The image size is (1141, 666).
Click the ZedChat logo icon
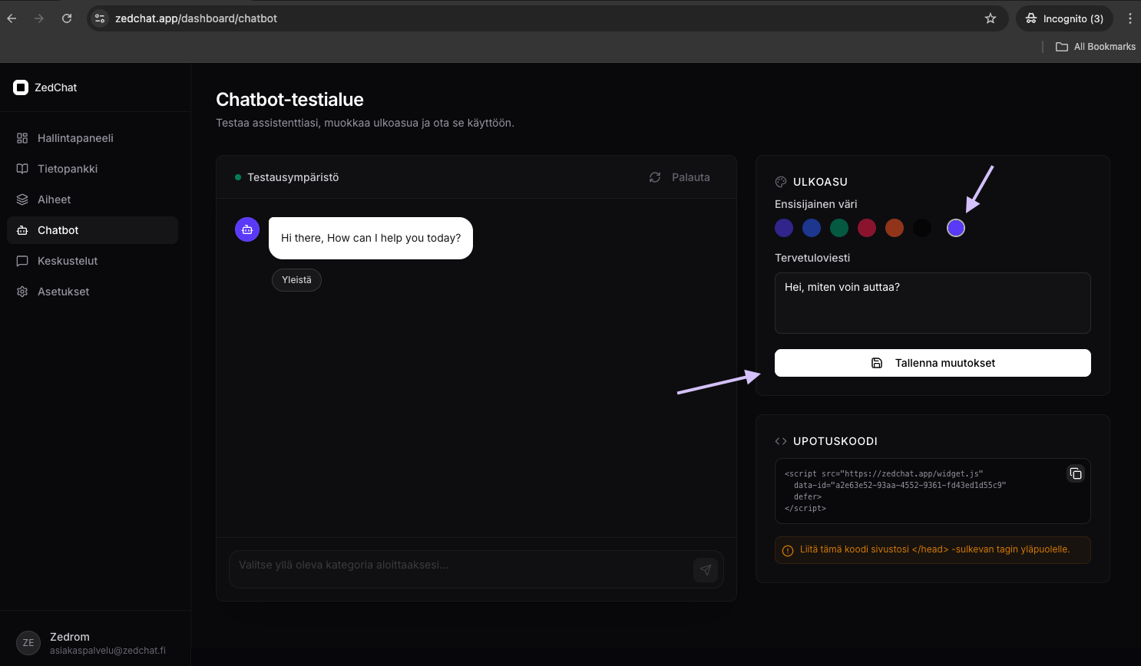[x=21, y=87]
